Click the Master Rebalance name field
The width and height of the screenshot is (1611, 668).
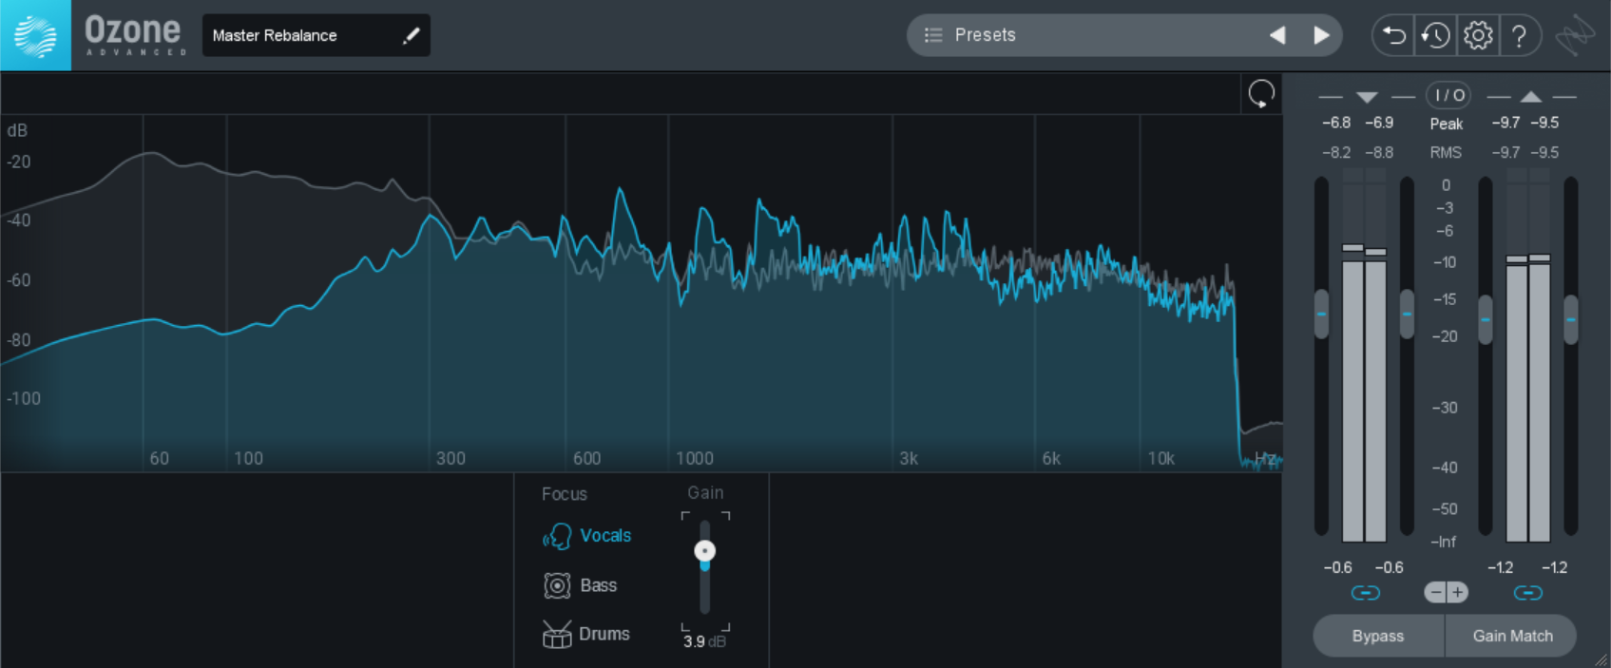(x=316, y=35)
